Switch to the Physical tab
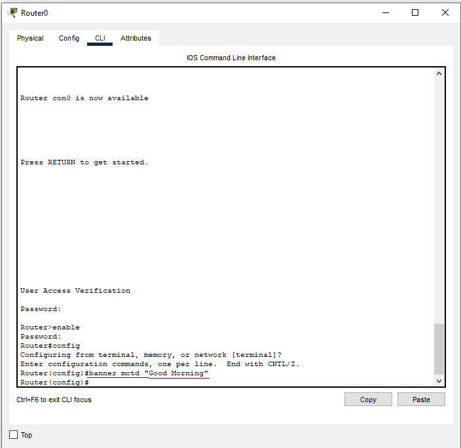 tap(30, 38)
